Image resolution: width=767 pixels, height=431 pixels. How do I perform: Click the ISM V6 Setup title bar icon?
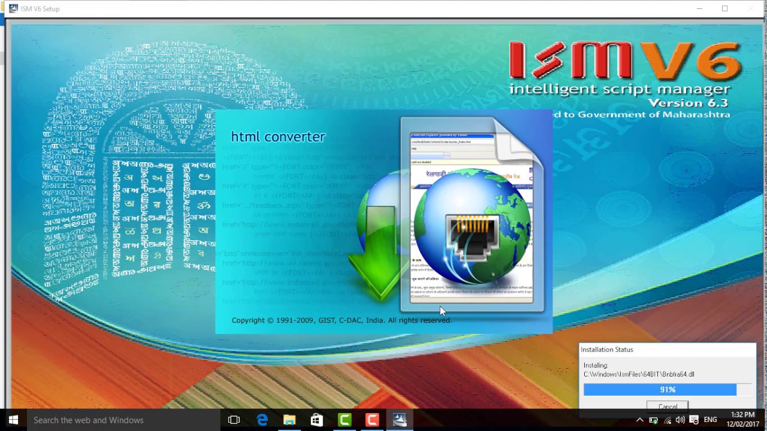tap(13, 8)
